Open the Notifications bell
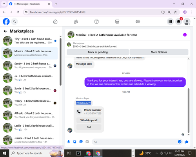The width and height of the screenshot is (196, 157). coord(178,22)
